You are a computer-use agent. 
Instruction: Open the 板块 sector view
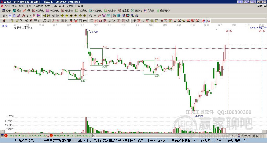[x=17, y=10]
